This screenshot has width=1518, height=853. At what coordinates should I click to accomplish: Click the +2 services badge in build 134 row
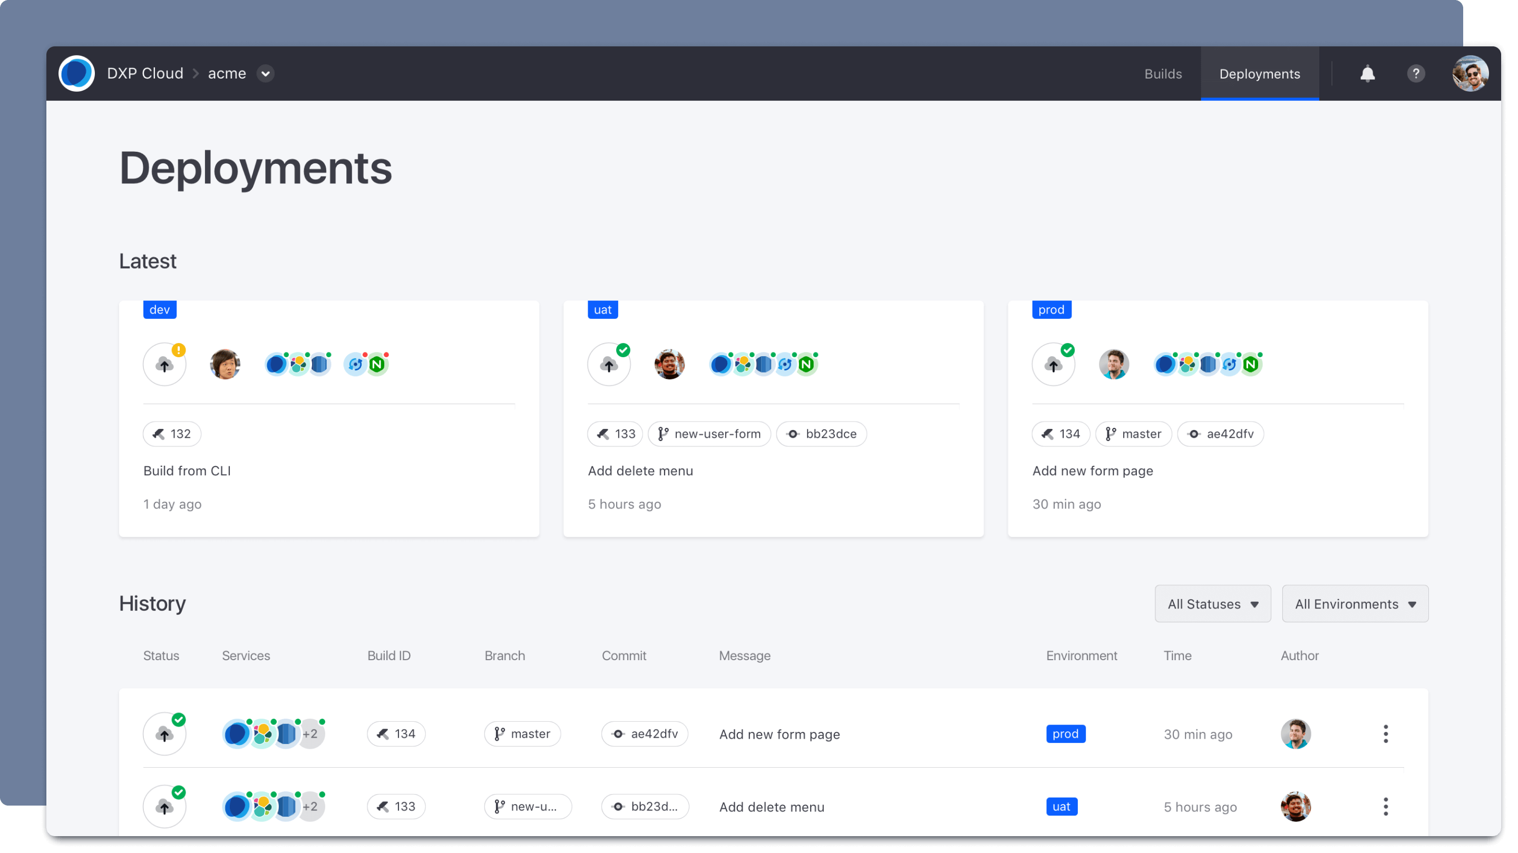(310, 734)
